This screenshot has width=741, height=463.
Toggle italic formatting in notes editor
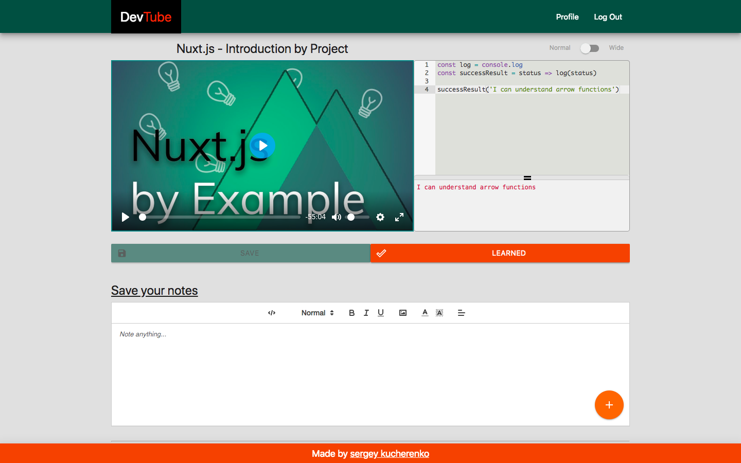366,313
